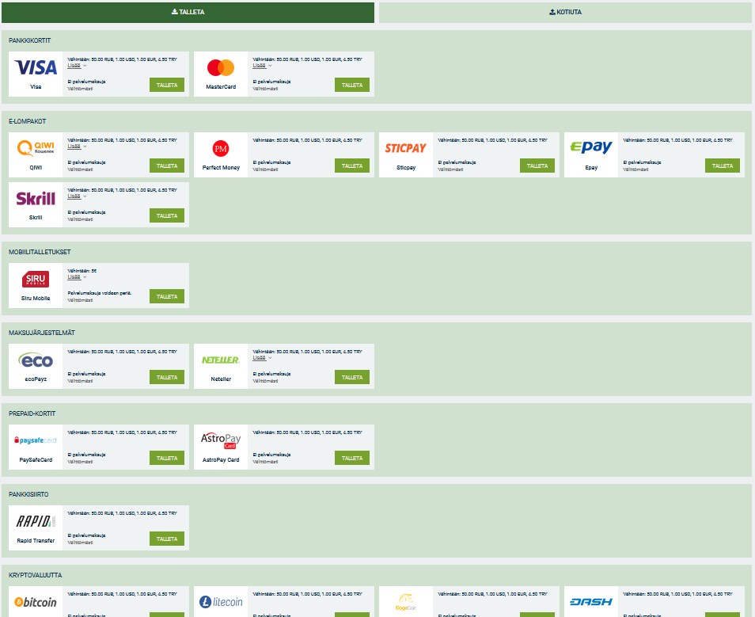Click the MOBIILITALLETUKSET section heading
The image size is (755, 617).
pos(40,252)
